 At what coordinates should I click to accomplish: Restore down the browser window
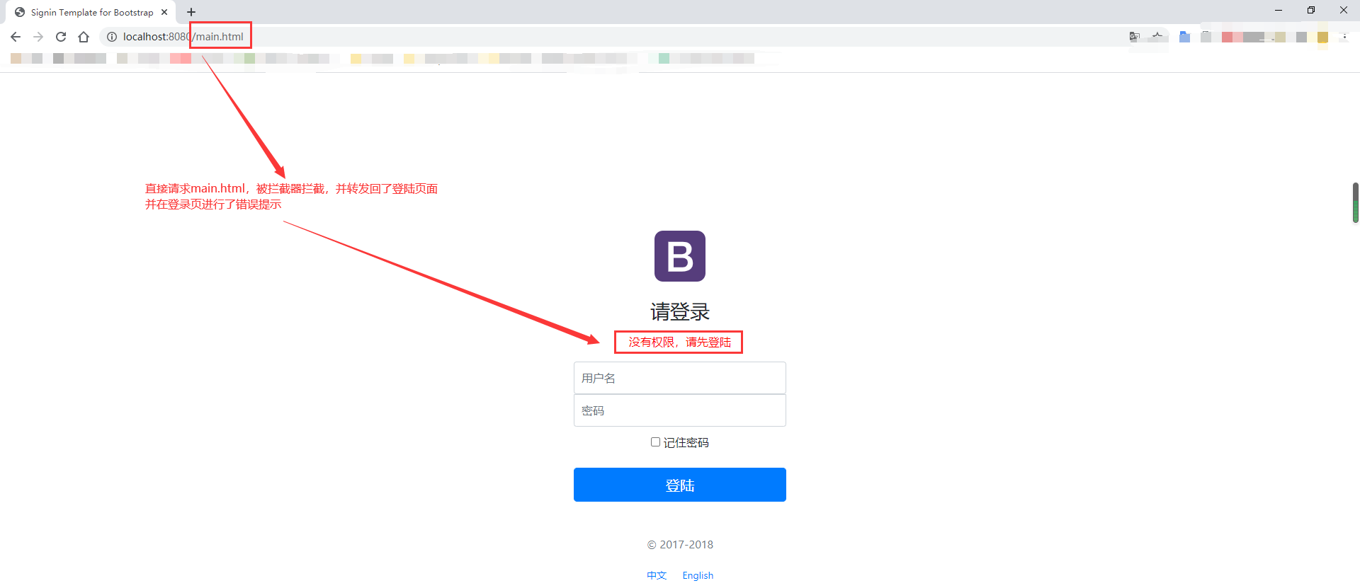(1311, 11)
